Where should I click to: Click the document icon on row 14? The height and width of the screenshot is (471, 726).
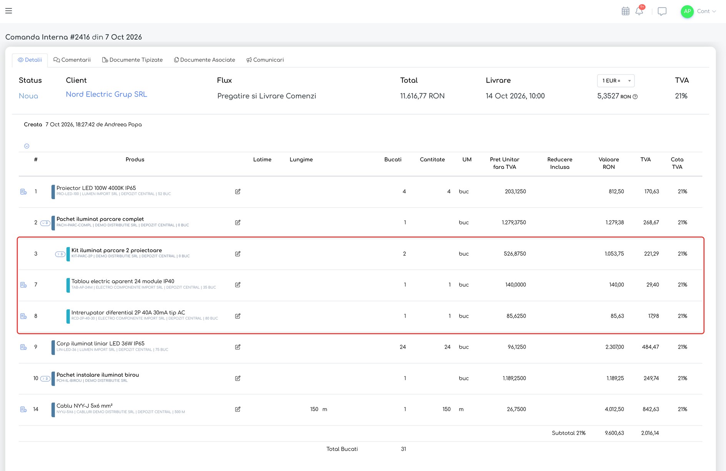tap(23, 409)
